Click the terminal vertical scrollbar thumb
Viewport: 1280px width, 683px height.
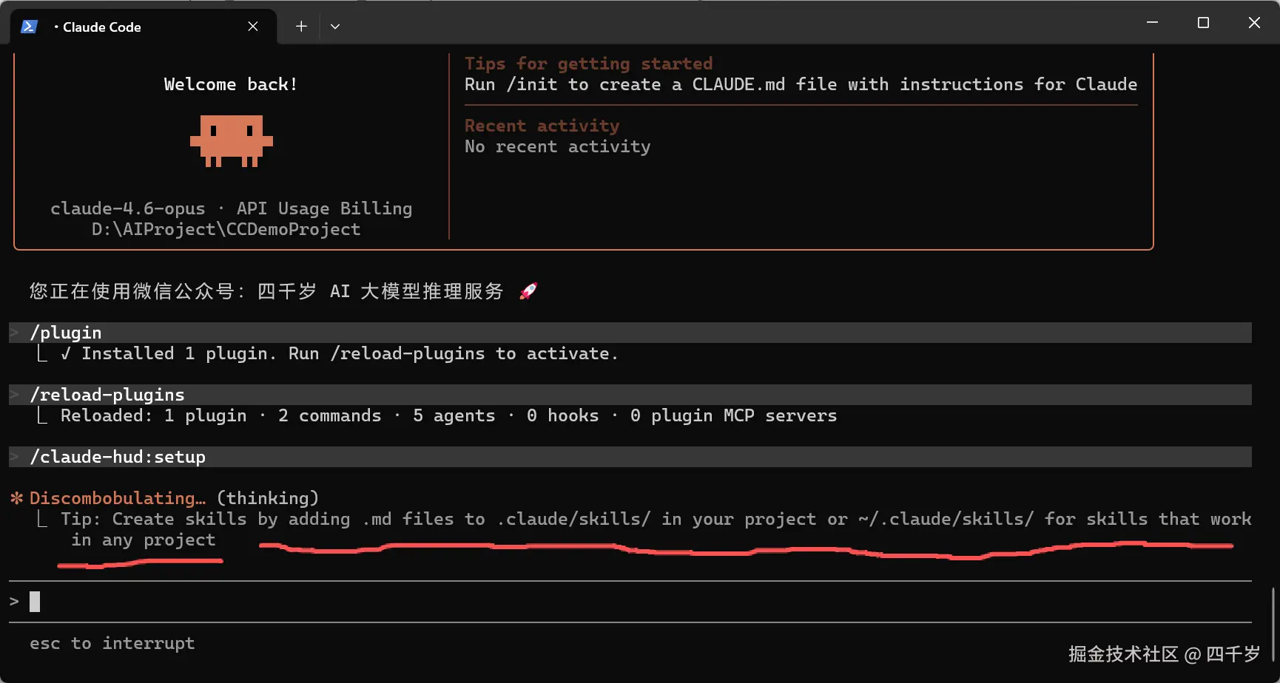click(1273, 625)
